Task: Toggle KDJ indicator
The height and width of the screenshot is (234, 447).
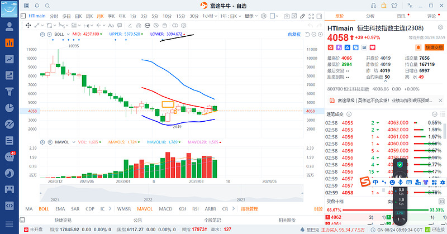Action: pos(182,209)
